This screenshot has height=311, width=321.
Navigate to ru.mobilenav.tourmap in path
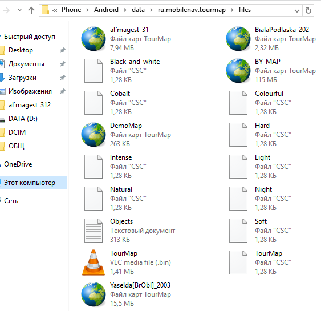click(x=192, y=10)
